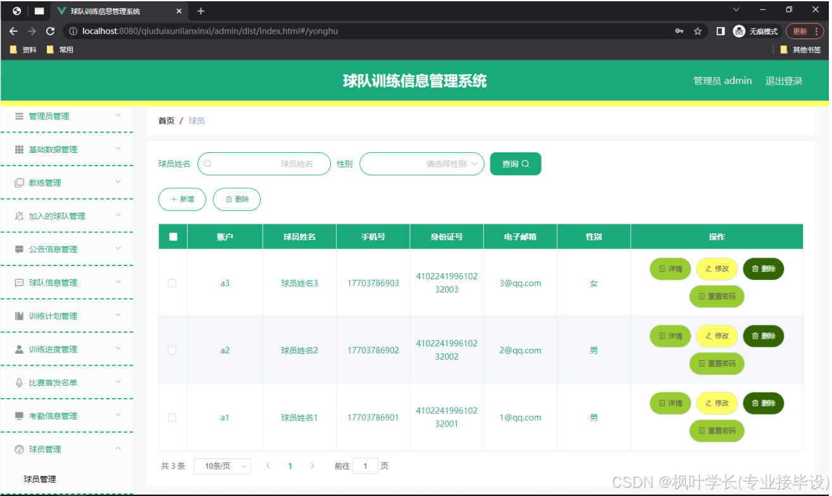Click 重置密码 for account a3
Screen dimensions: 832x496
(717, 296)
